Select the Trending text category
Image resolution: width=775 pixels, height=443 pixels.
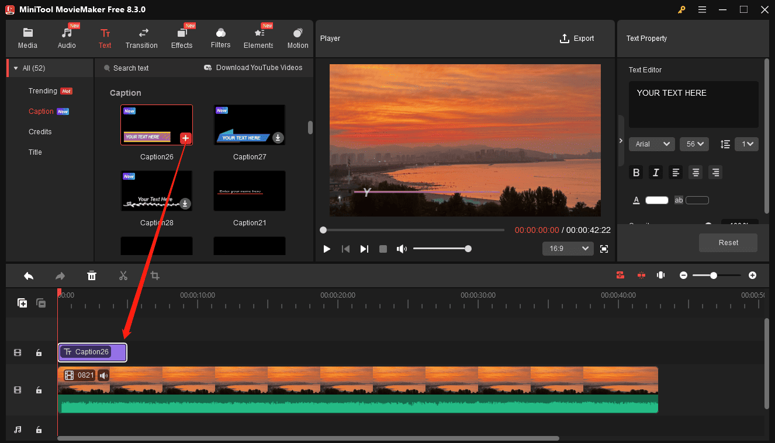tap(43, 91)
